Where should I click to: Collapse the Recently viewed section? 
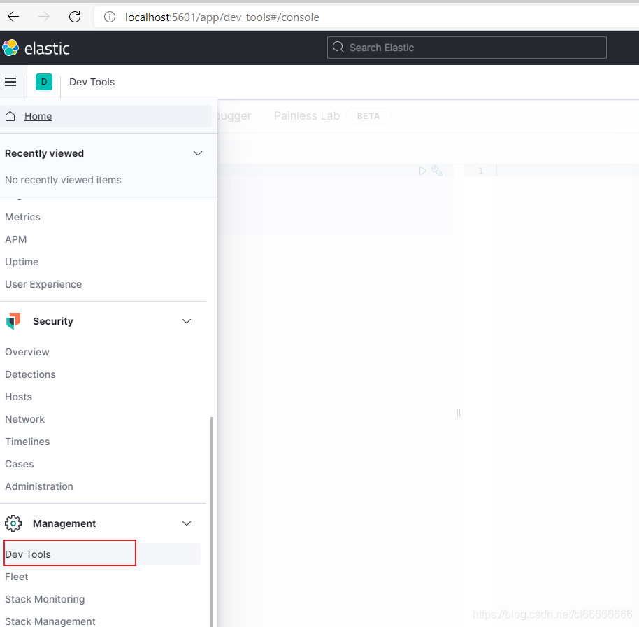tap(198, 153)
